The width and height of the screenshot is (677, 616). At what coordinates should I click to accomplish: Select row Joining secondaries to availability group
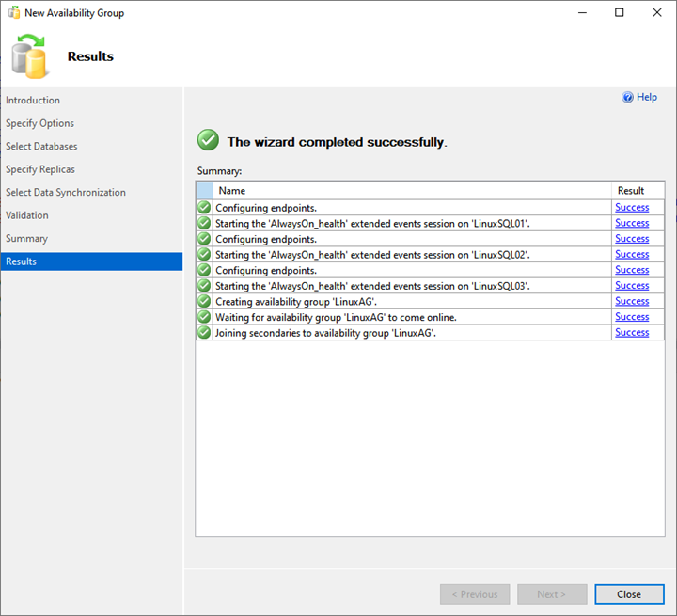[430, 333]
